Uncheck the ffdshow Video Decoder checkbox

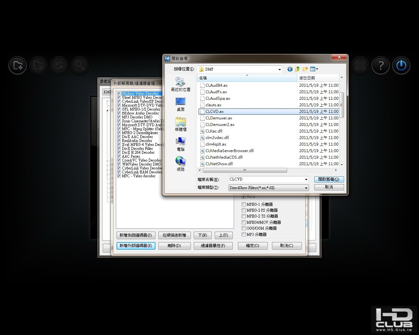[119, 94]
